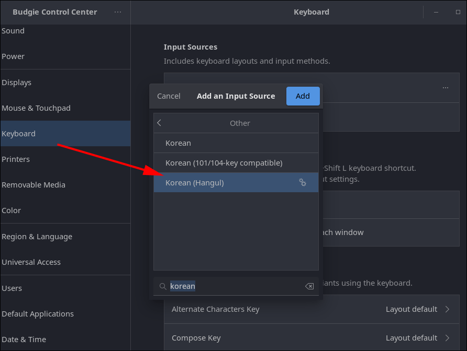Open the Printers panel

click(65, 159)
